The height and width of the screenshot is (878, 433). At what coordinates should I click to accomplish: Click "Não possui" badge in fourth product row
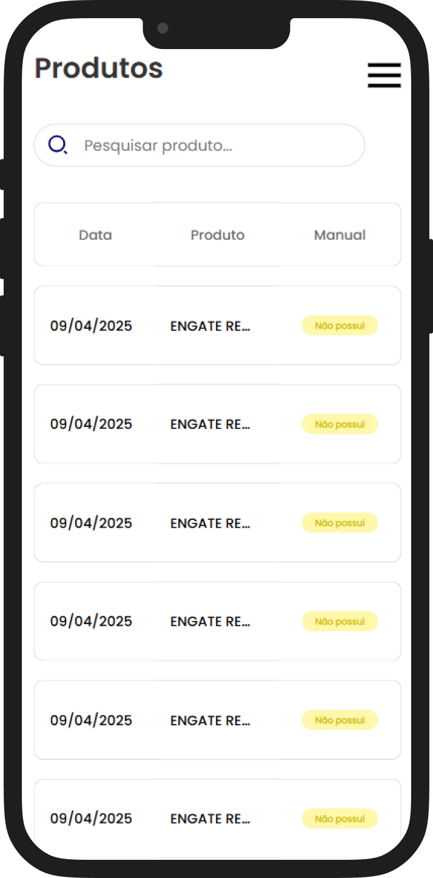340,622
